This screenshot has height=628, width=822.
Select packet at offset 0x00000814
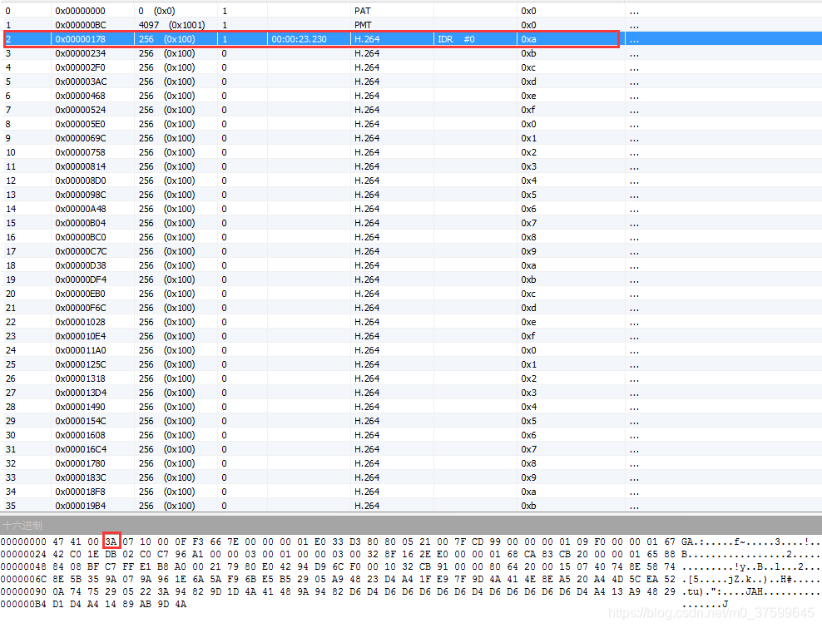pyautogui.click(x=411, y=166)
